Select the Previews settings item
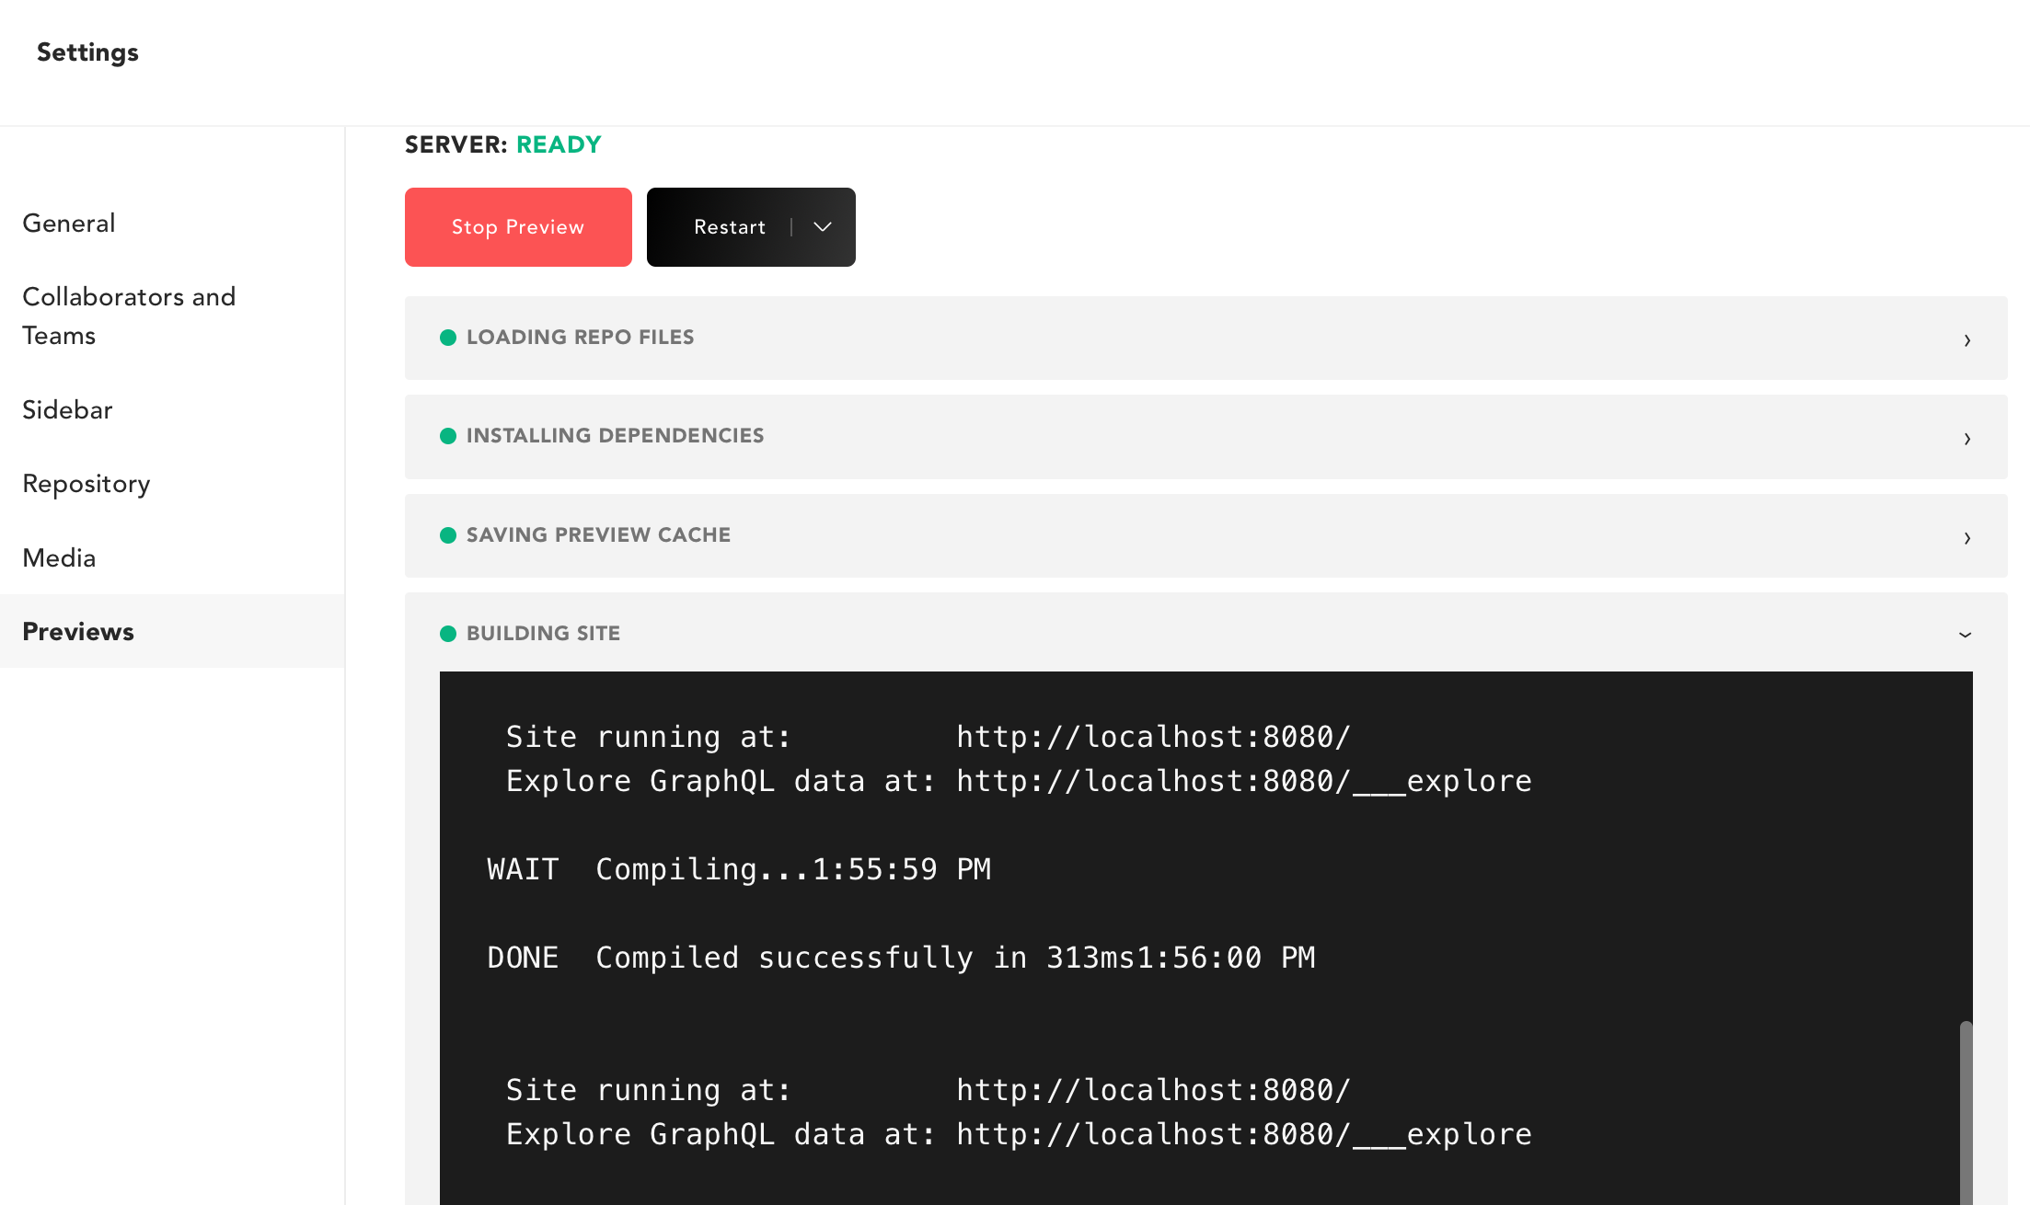Viewport: 2030px width, 1205px height. tap(78, 632)
